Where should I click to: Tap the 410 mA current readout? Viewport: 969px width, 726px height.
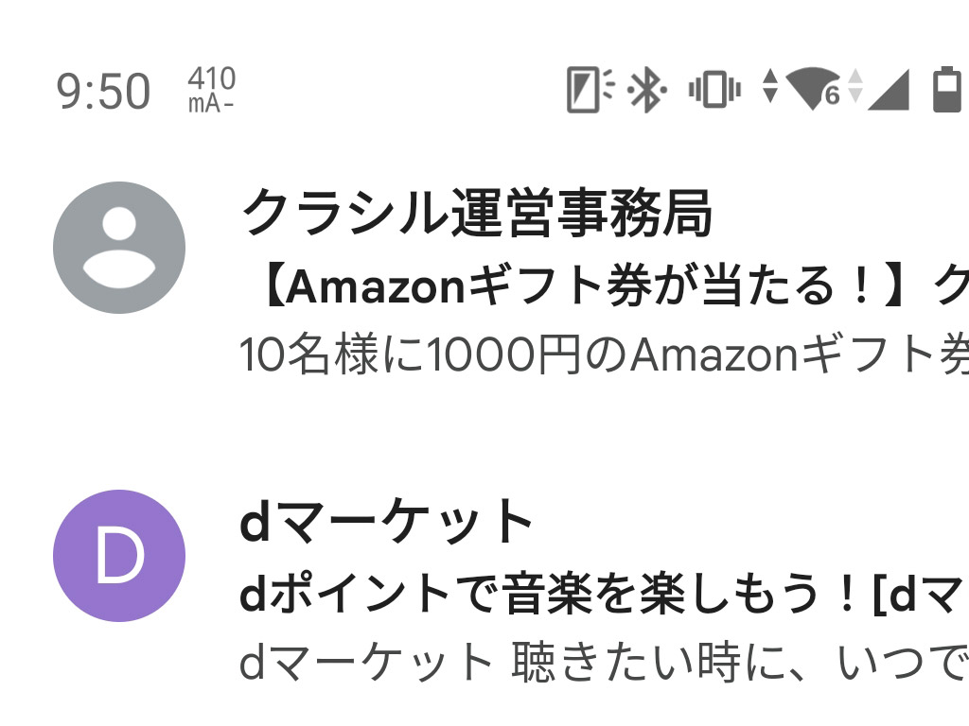tap(210, 89)
